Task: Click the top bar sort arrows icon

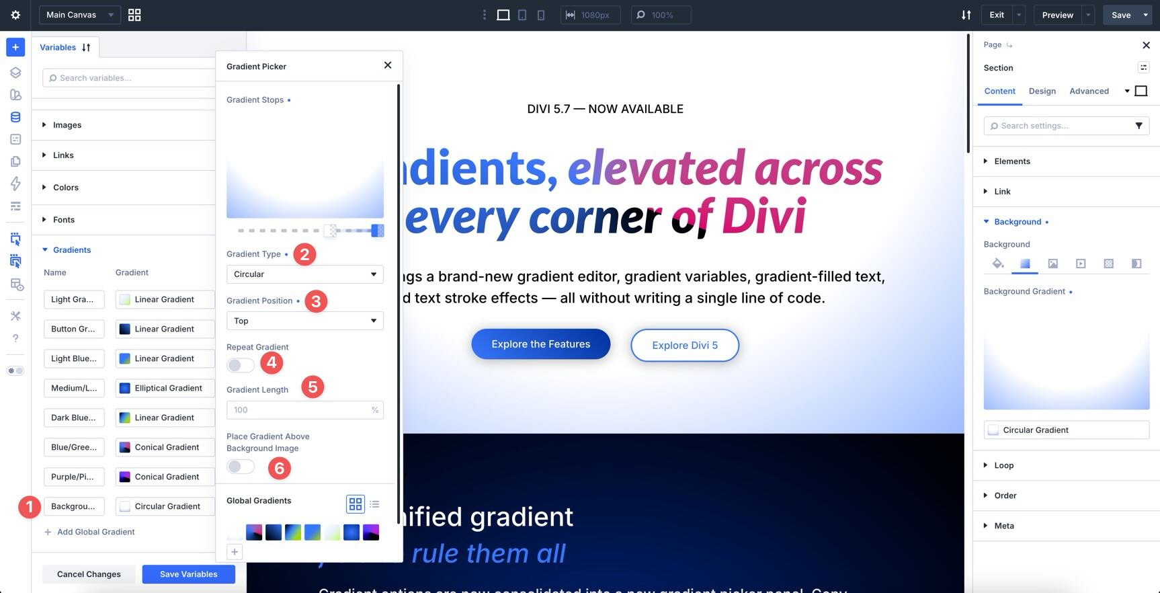Action: click(966, 15)
